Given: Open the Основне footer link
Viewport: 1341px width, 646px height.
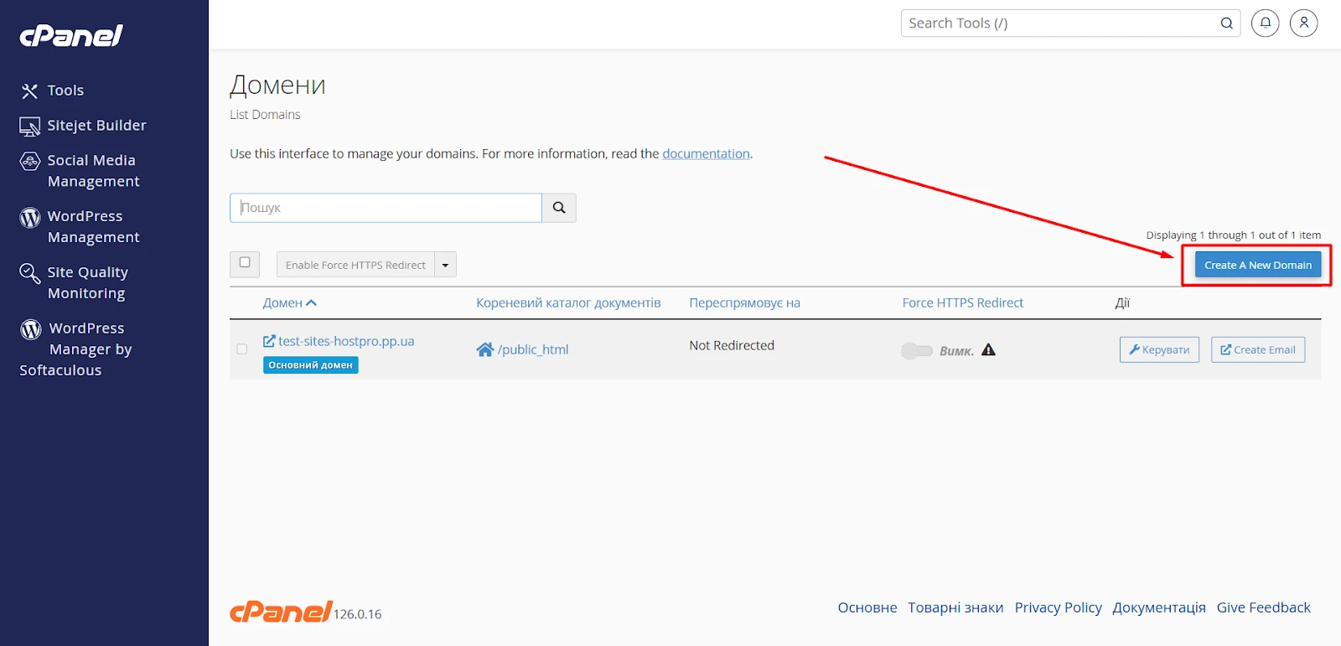Looking at the screenshot, I should click(x=867, y=607).
